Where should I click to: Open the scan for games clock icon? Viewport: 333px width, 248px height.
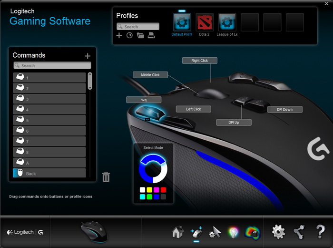click(129, 35)
